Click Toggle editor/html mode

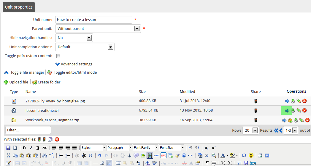(x=75, y=72)
